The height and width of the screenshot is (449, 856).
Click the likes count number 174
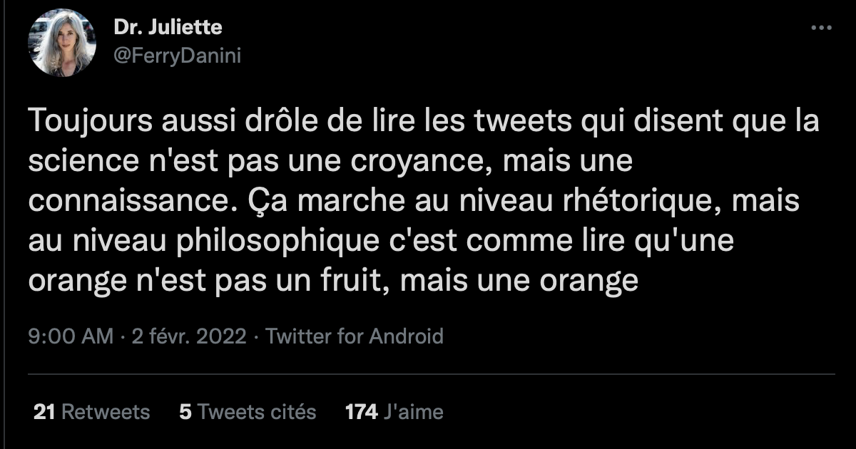361,412
